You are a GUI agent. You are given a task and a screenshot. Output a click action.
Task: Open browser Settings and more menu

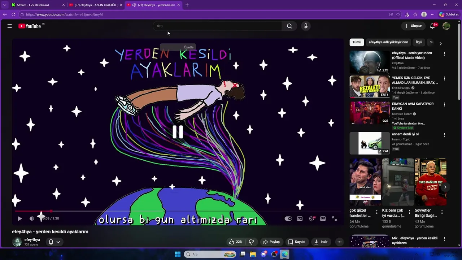(432, 14)
